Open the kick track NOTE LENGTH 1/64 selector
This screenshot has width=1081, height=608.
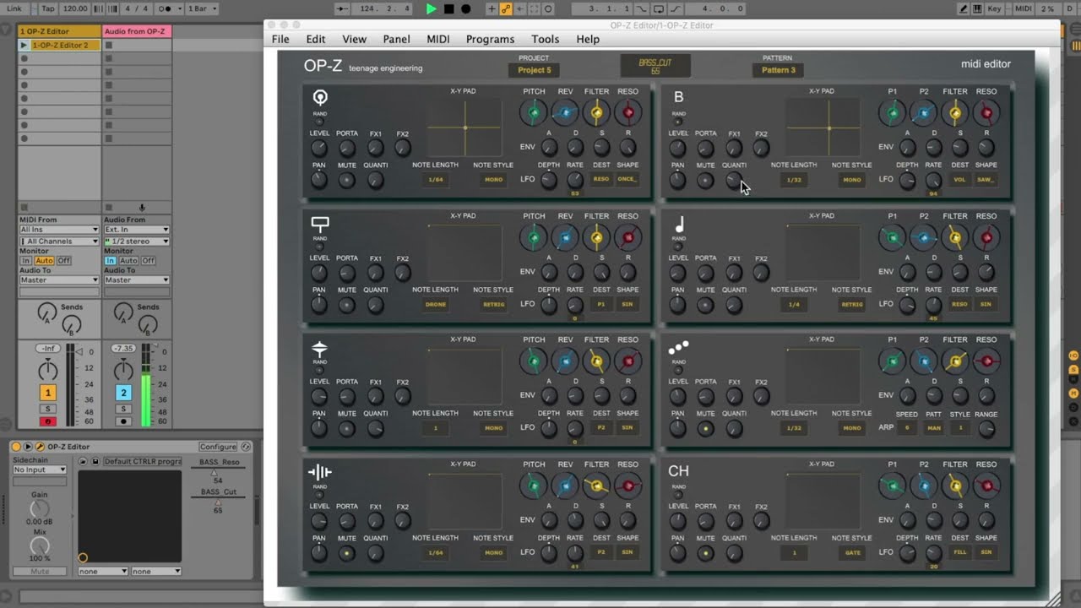click(436, 180)
